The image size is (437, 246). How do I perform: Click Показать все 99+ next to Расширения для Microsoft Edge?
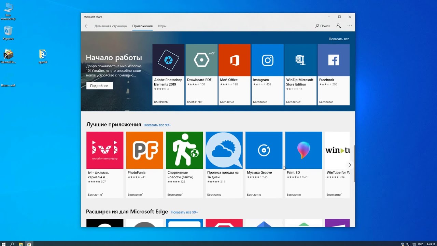(x=184, y=212)
